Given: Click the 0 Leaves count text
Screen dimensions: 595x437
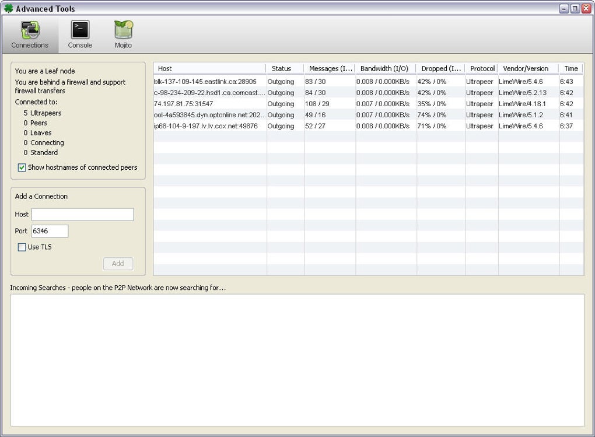Looking at the screenshot, I should (x=37, y=133).
